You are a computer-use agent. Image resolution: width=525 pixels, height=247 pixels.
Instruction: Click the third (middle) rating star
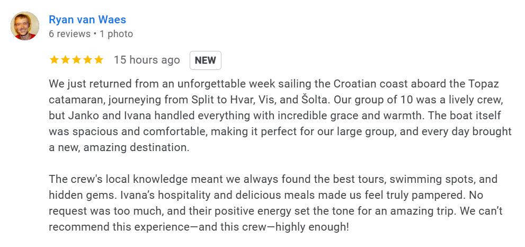click(76, 60)
